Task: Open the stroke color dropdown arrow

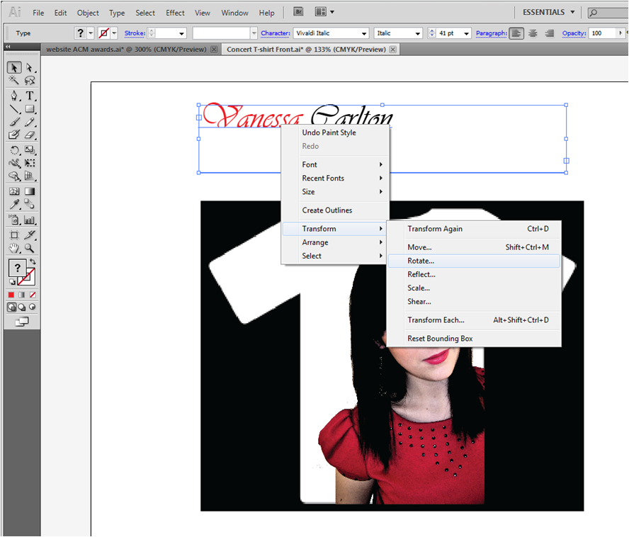Action: click(x=114, y=33)
